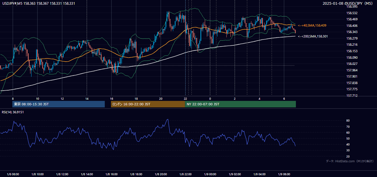
Task: Click price axis value 157.838
Action: [x=352, y=83]
